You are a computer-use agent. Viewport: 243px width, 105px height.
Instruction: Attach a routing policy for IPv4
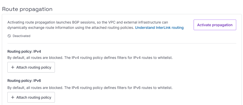31,67
